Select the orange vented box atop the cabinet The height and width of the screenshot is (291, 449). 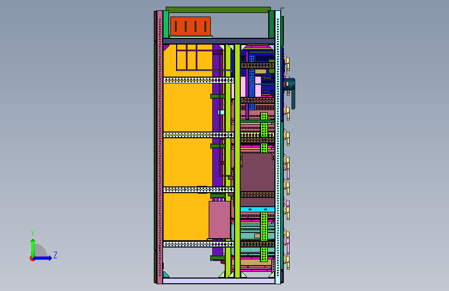coord(191,26)
